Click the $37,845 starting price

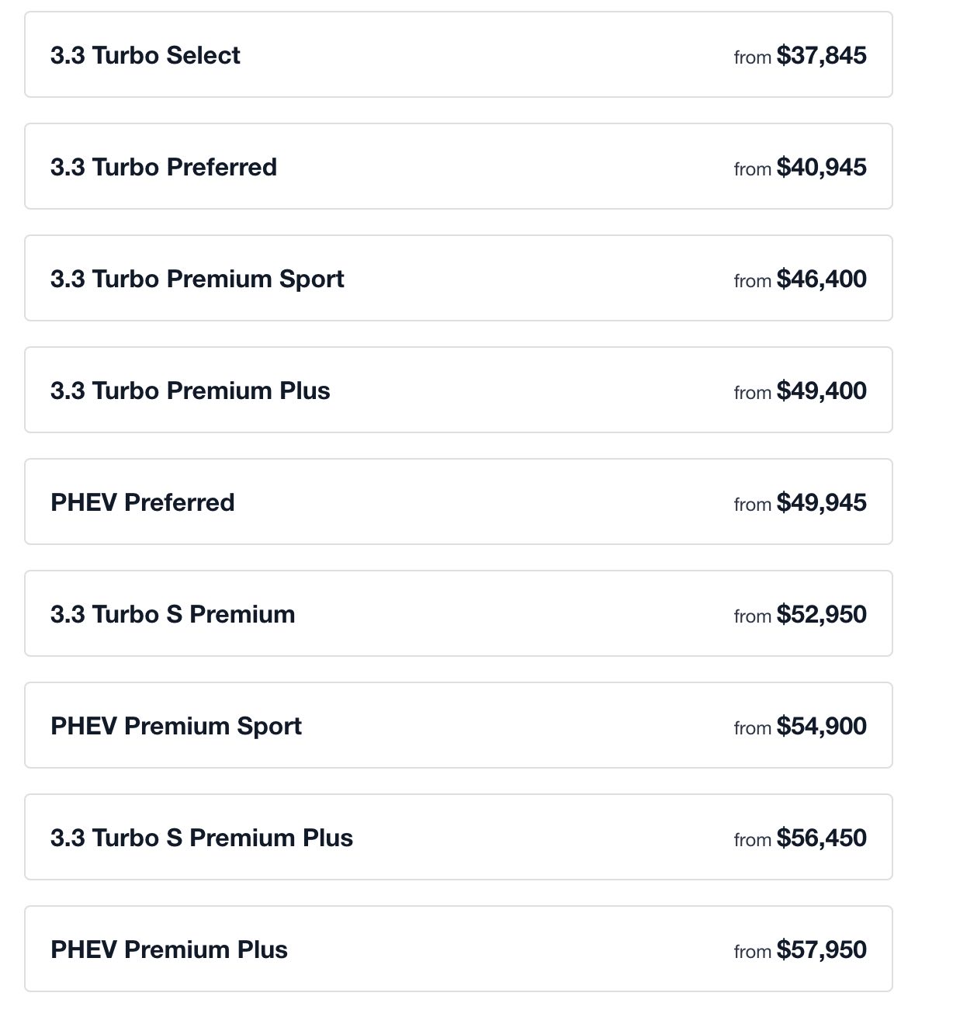tap(821, 55)
